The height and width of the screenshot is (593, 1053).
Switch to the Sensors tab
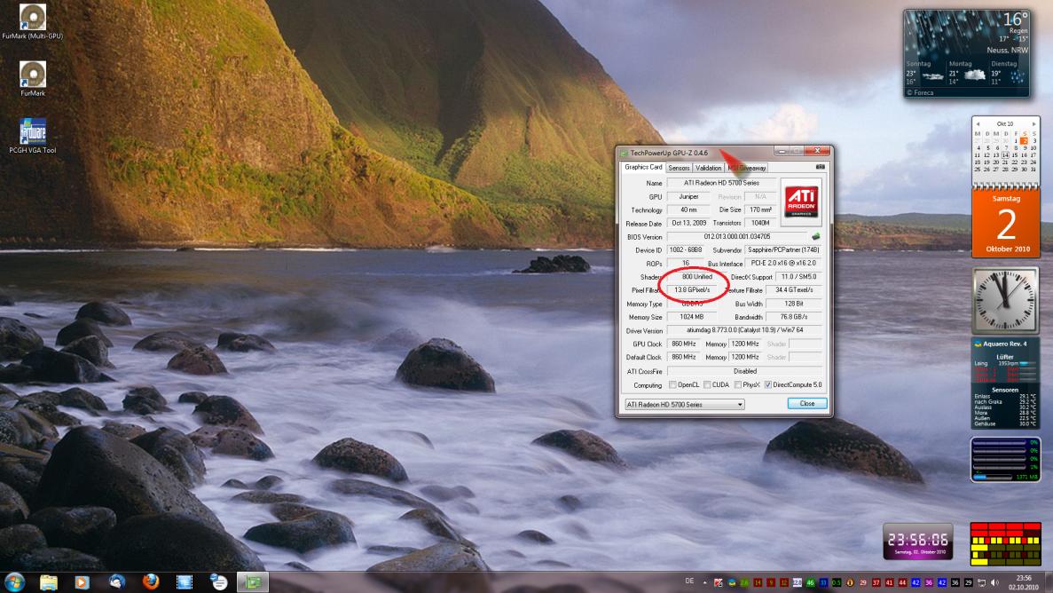pyautogui.click(x=679, y=168)
